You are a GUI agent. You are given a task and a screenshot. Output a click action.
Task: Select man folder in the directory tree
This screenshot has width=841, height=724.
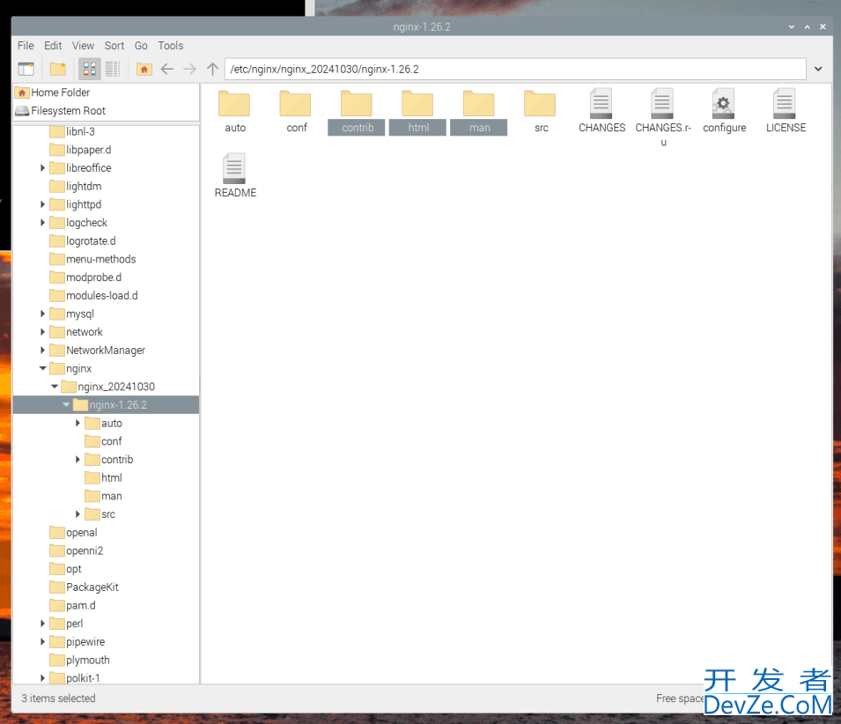tap(104, 496)
